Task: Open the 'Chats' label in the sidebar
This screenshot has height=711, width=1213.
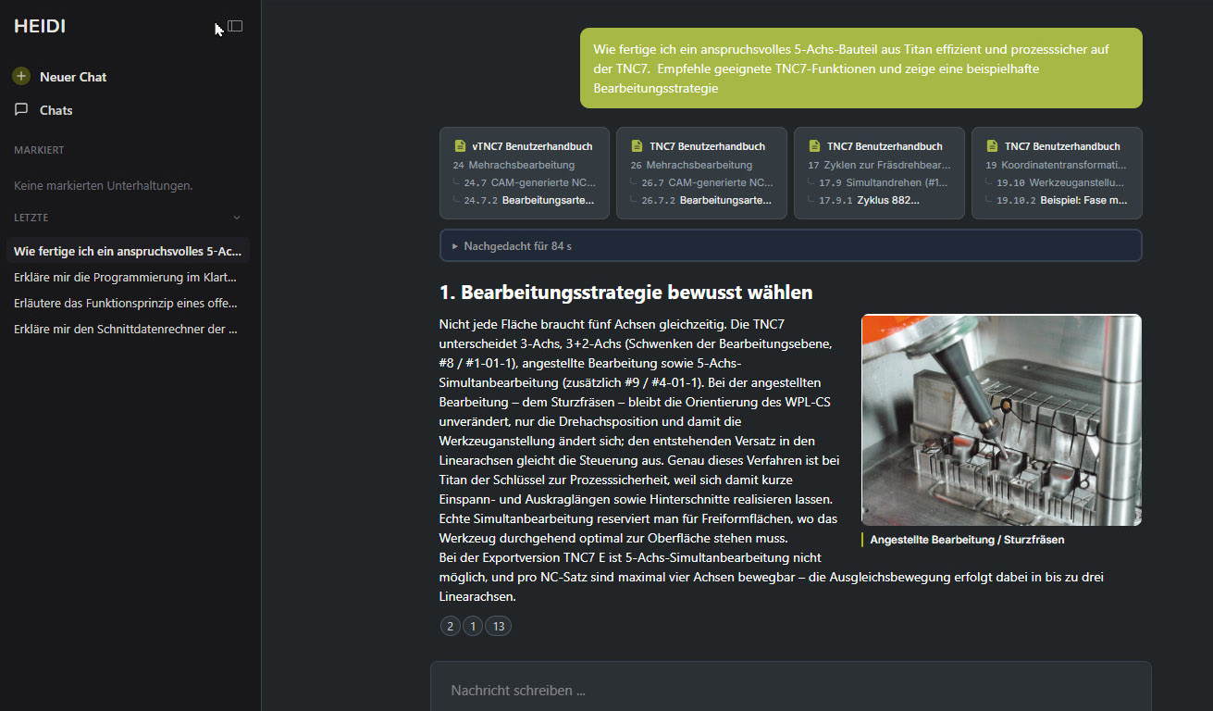Action: [56, 110]
